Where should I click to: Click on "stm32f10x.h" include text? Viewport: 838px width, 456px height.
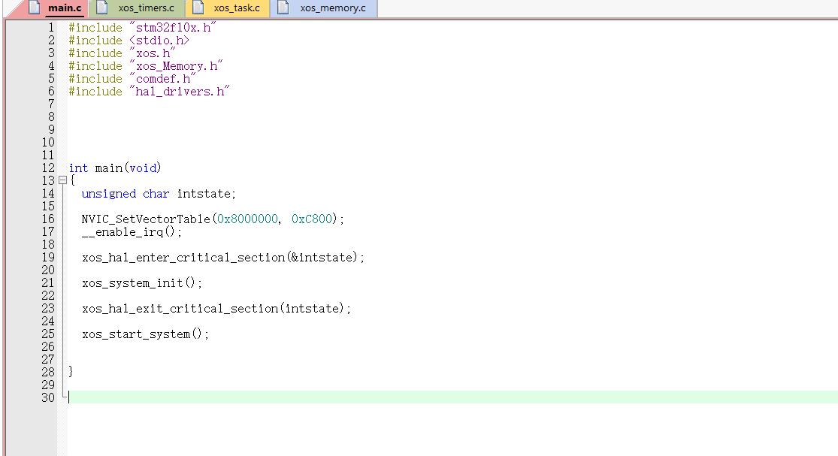tap(173, 27)
